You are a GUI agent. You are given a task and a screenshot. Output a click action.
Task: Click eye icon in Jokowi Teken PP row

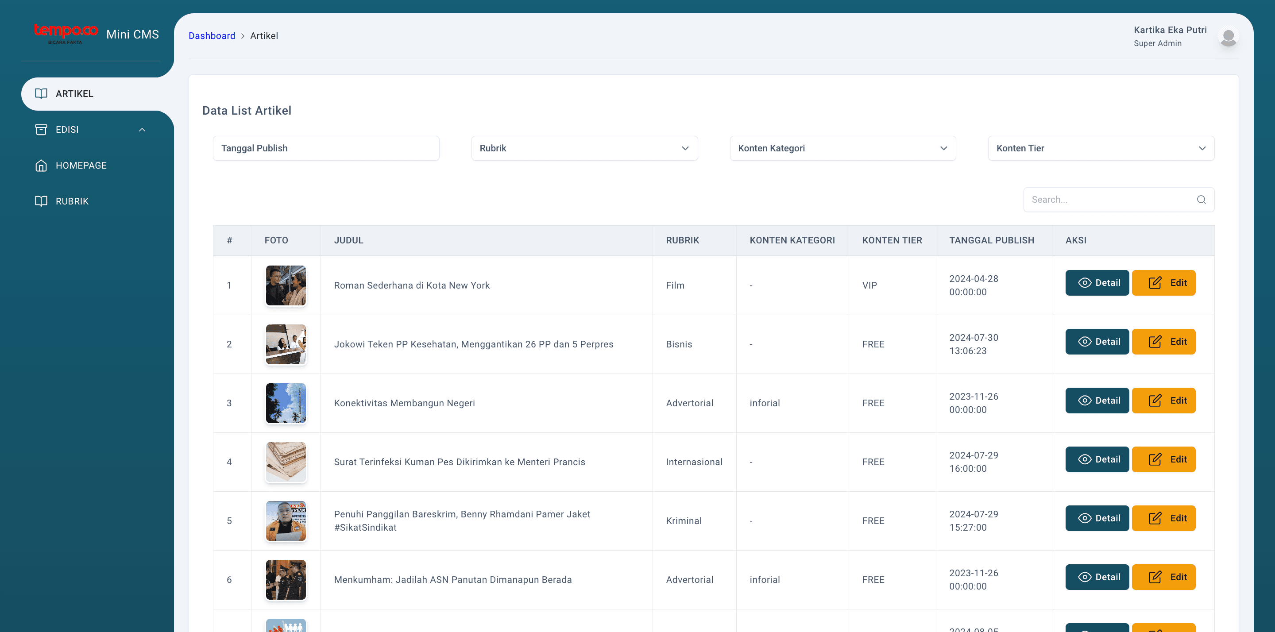point(1085,342)
